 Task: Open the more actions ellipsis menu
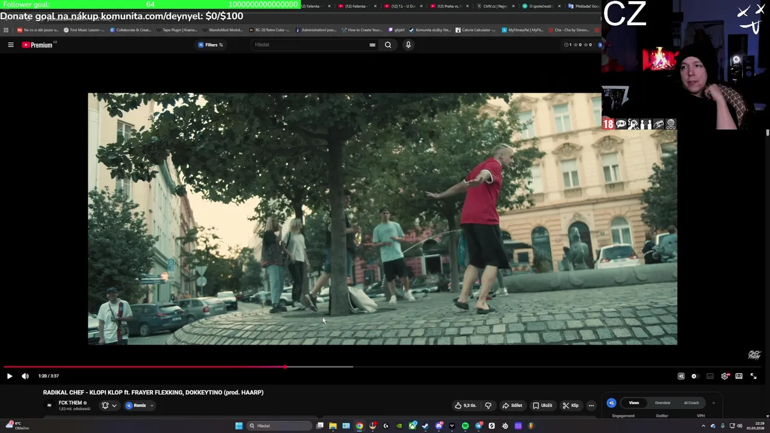pos(591,405)
